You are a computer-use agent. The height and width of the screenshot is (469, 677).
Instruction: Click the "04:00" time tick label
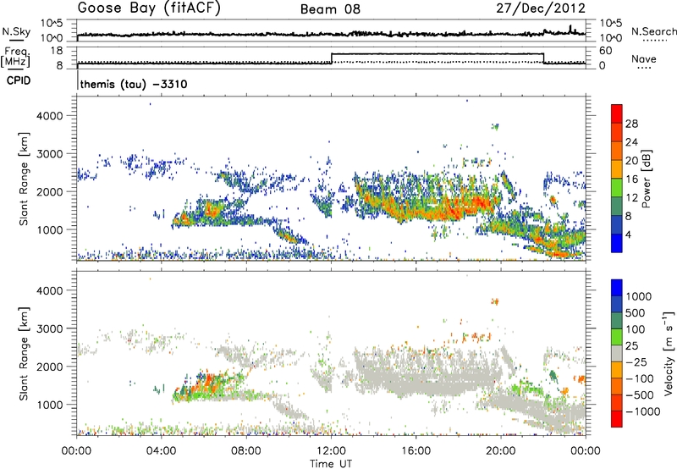(161, 451)
